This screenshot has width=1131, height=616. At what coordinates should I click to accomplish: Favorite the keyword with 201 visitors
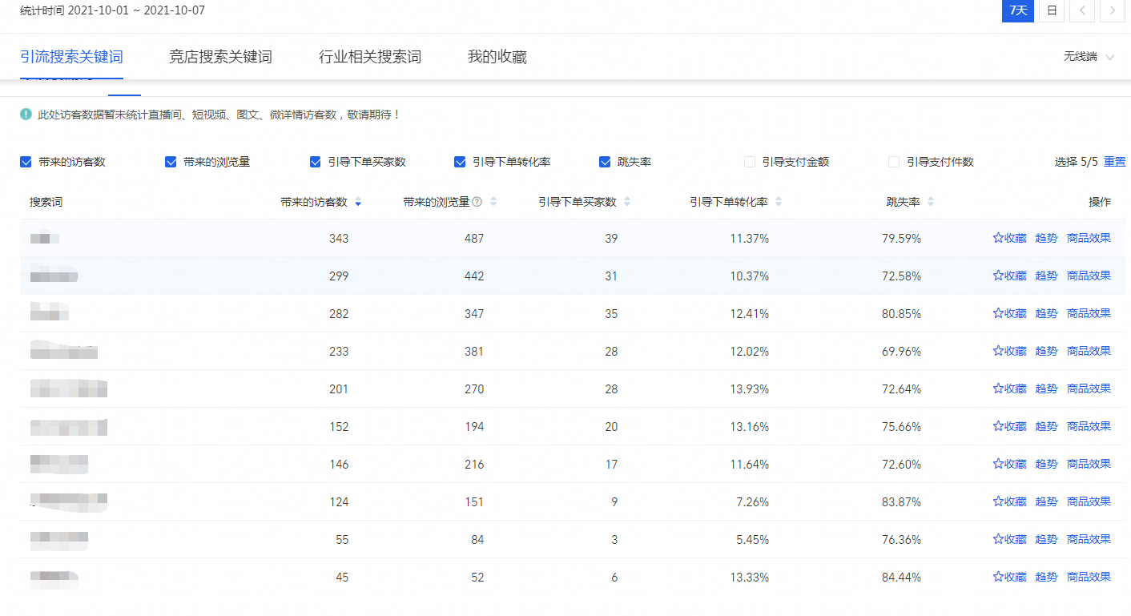tap(1009, 389)
